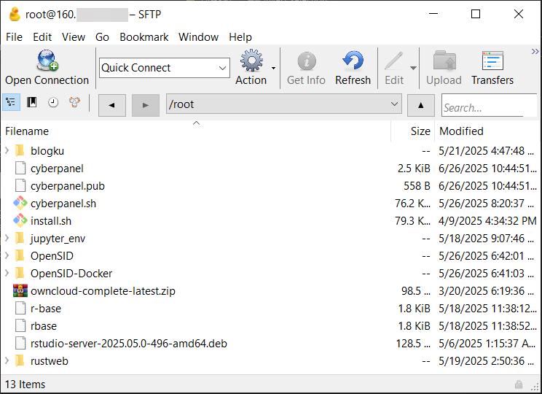Open the View menu
The image size is (542, 394).
tap(74, 37)
